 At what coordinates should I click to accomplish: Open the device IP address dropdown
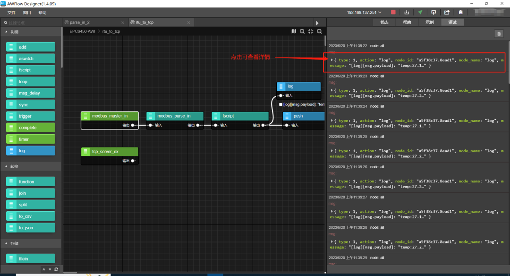(364, 12)
